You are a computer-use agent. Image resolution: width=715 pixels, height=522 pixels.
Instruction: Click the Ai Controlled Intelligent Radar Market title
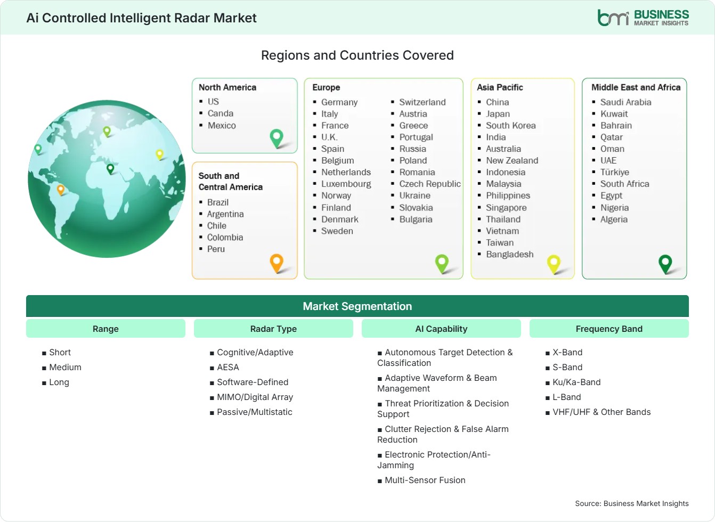[141, 18]
